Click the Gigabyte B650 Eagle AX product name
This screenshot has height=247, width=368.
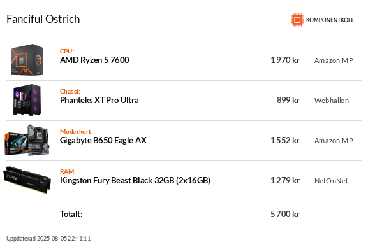click(103, 141)
